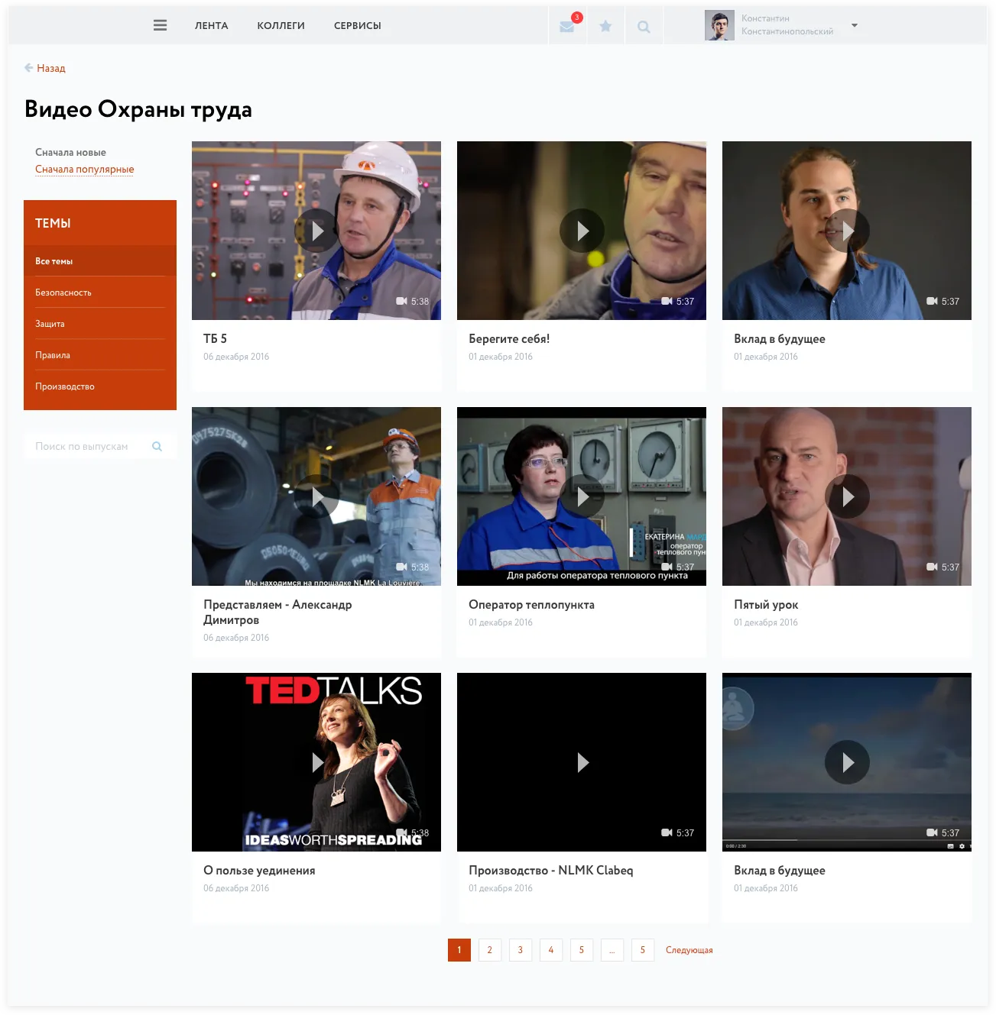Open the ТБ 5 title link
The image size is (996, 1015).
tap(215, 338)
